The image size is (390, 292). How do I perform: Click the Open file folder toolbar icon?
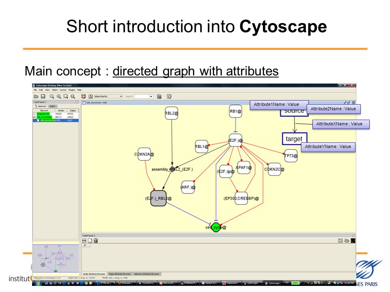tap(36, 97)
